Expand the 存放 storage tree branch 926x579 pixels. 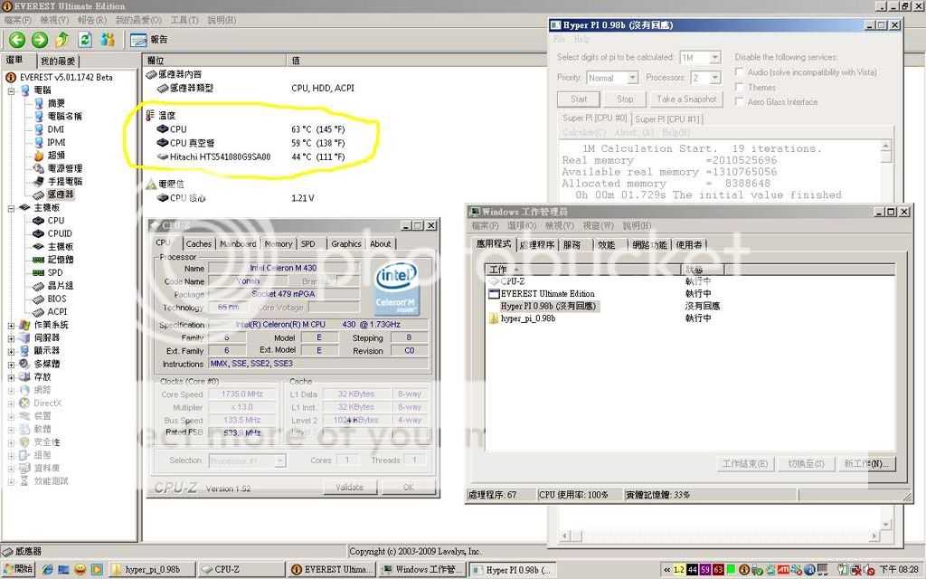click(11, 377)
